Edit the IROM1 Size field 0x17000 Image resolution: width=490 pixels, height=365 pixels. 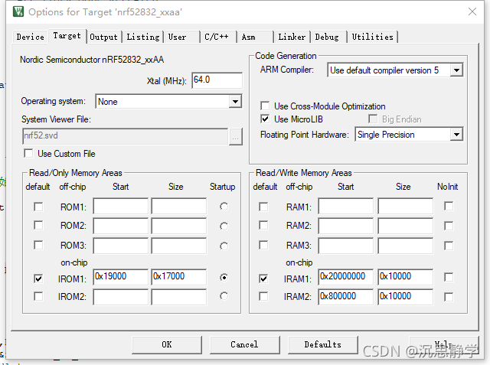click(x=179, y=277)
